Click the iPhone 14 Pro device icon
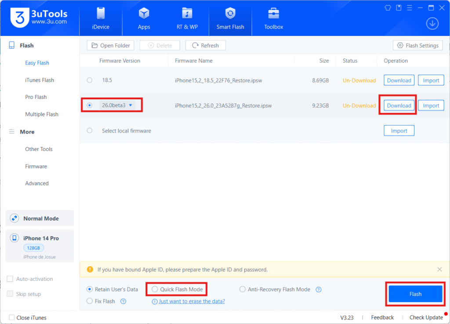450x324 pixels. point(15,238)
